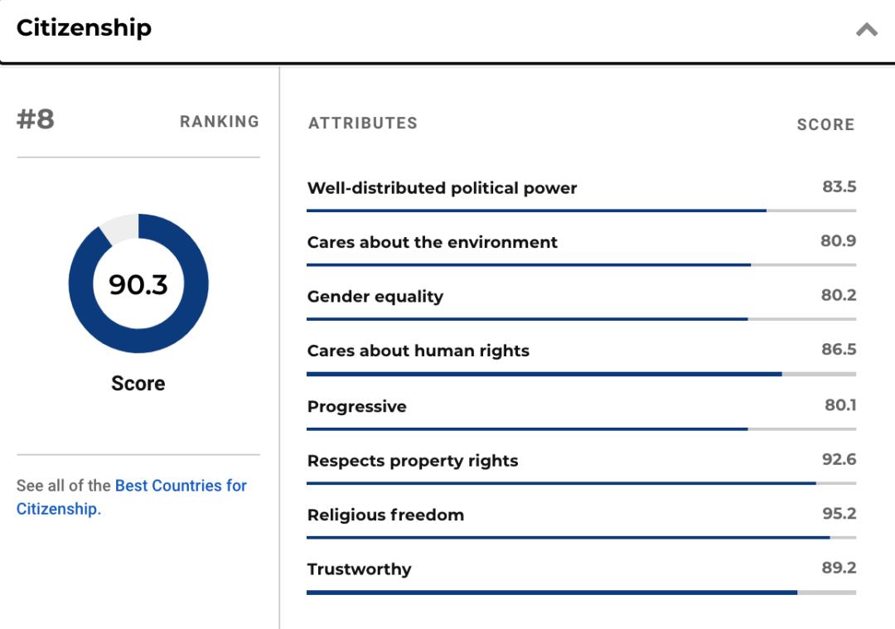
Task: Click Cares about human rights label
Action: 418,351
